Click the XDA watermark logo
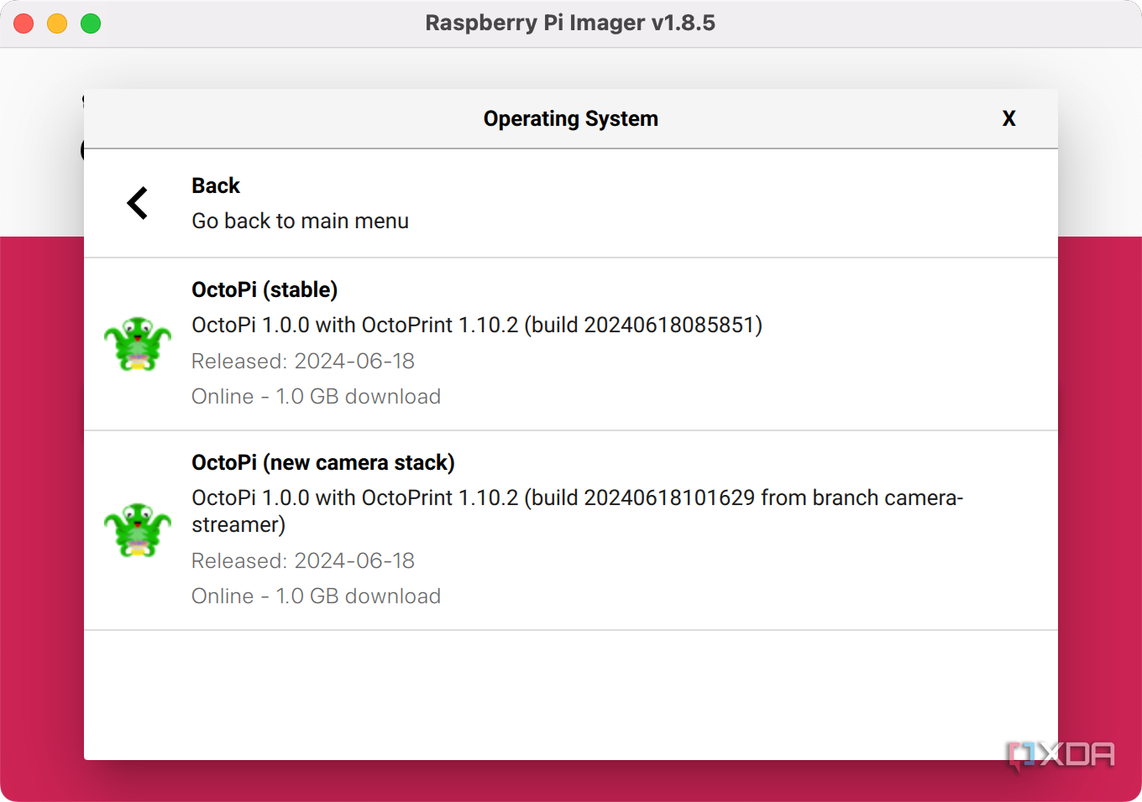 (x=1061, y=755)
